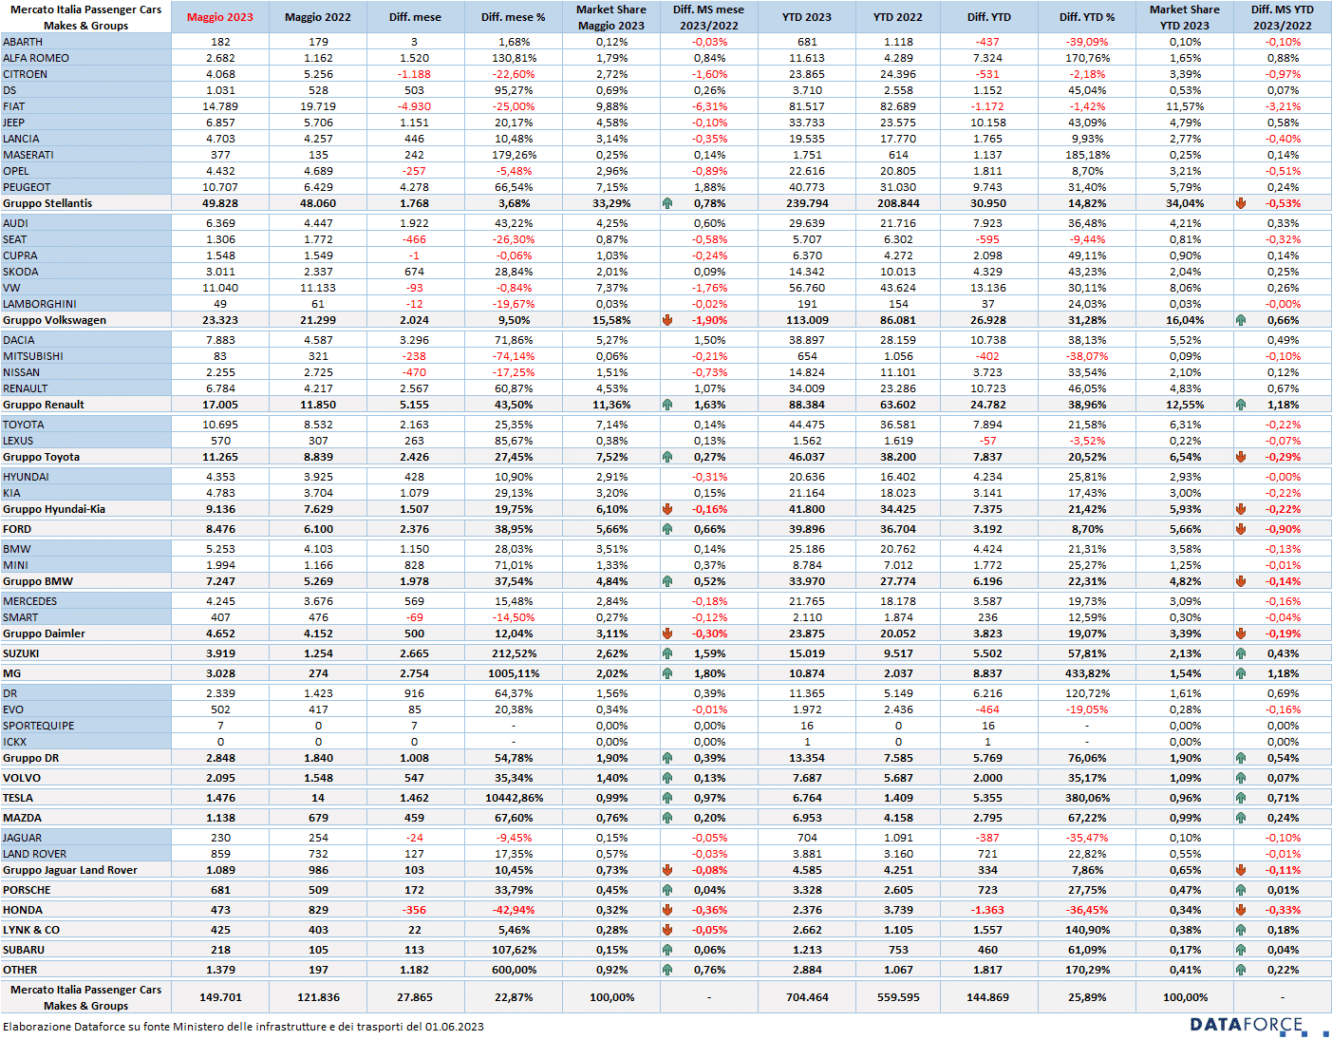Click red down arrow beside LYNK & CO -0,05%
Viewport: 1332px width, 1040px height.
(667, 930)
